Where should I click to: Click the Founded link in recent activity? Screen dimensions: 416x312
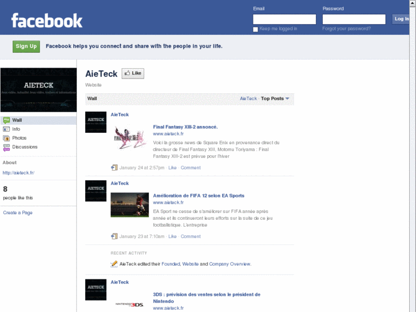(x=171, y=264)
